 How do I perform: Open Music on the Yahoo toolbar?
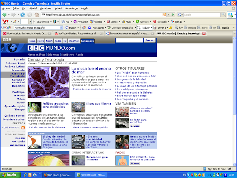pyautogui.click(x=127, y=22)
